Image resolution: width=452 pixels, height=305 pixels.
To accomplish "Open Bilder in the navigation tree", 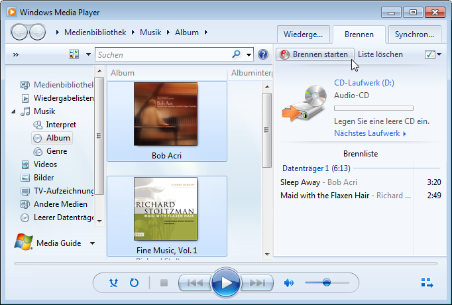I will coord(37,178).
